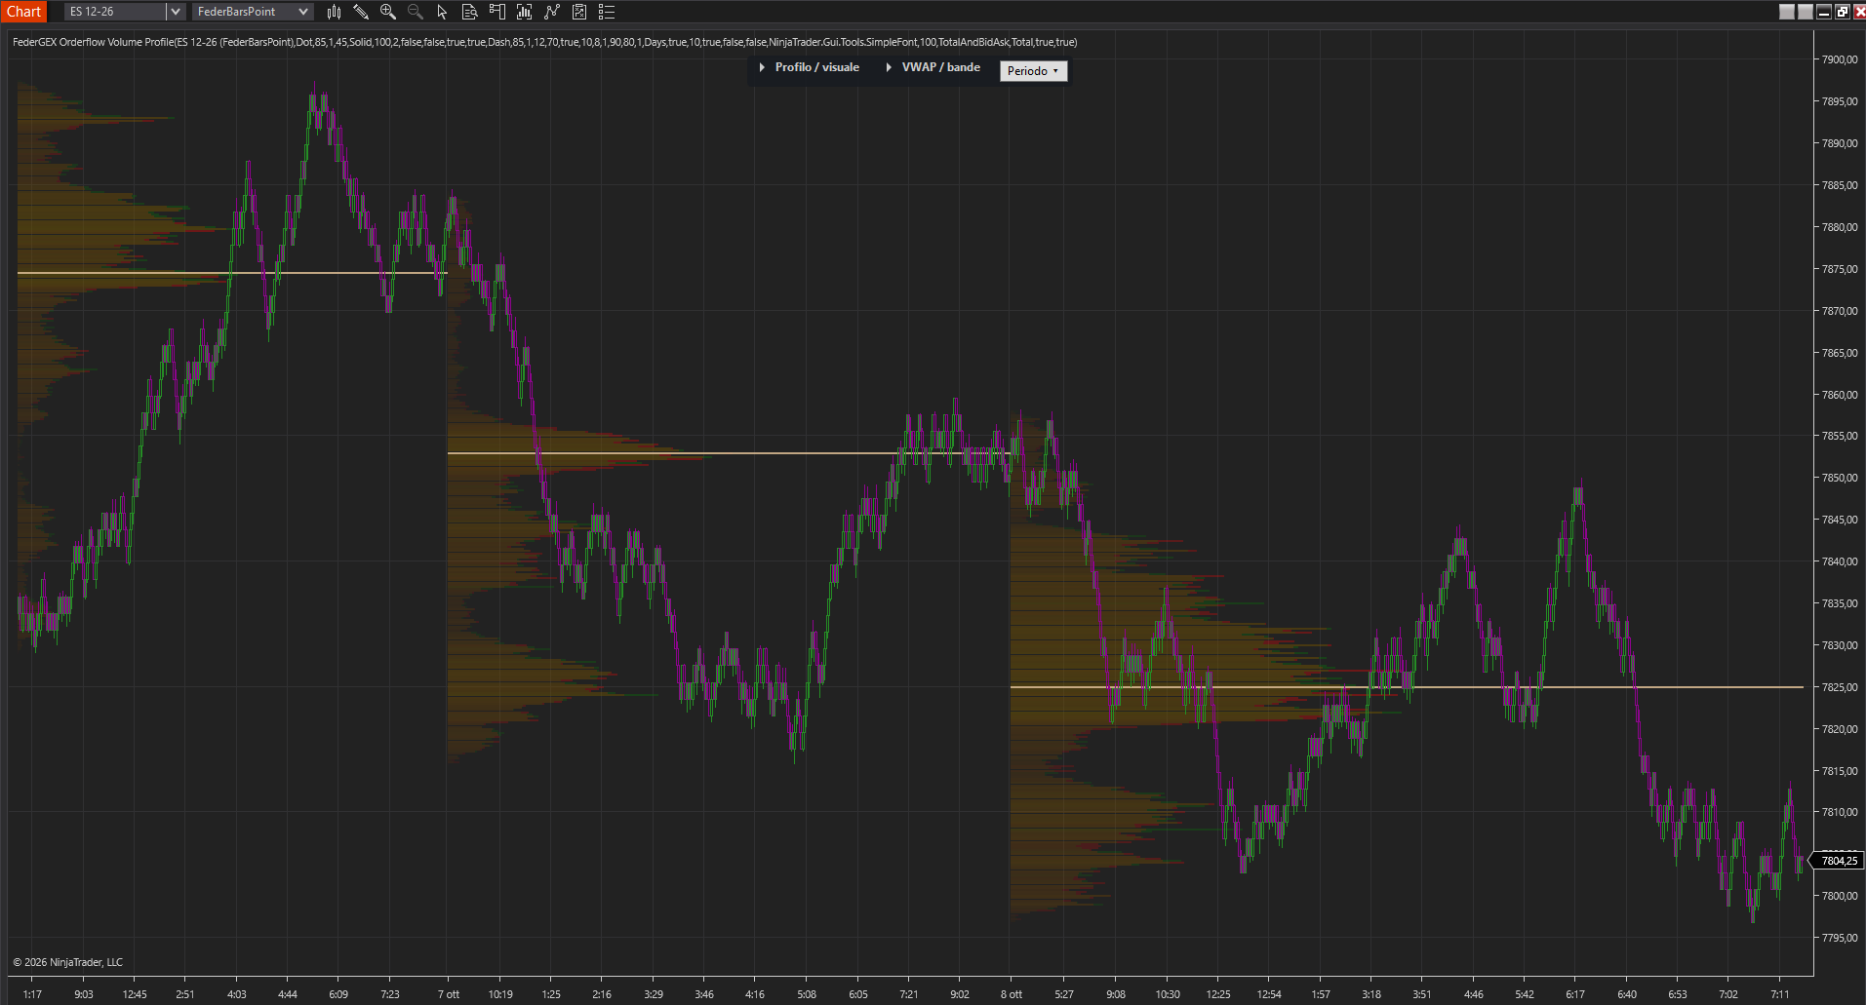Choose the cursor pointer tool
1866x1005 pixels.
[442, 12]
